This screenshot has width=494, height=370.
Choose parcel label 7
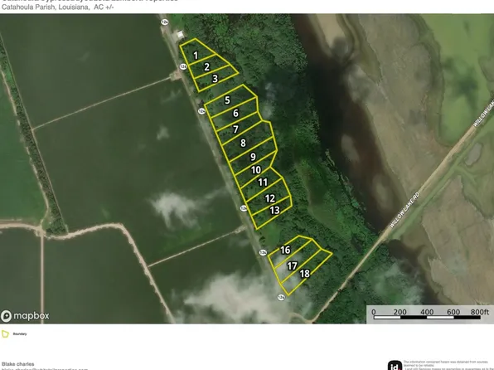(x=235, y=129)
